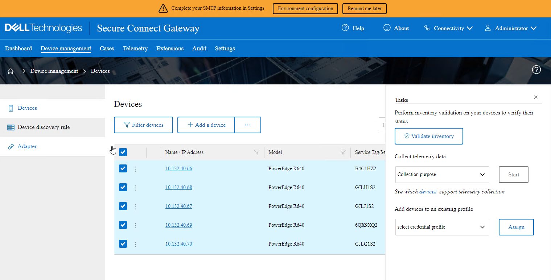Image resolution: width=551 pixels, height=280 pixels.
Task: Click Name / IP Address column header
Action: [x=184, y=152]
